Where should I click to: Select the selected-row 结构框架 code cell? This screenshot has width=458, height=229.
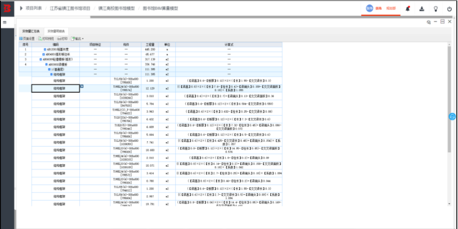(55, 89)
